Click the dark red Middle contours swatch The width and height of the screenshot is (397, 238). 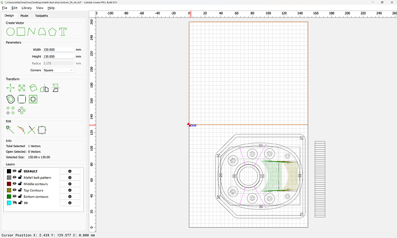tap(9, 184)
